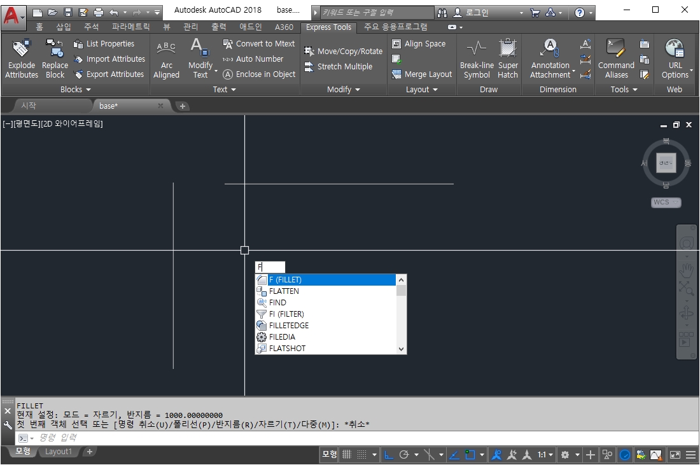Viewport: 700px width, 465px height.
Task: Select the Break-line Symbol tool
Action: pyautogui.click(x=477, y=59)
